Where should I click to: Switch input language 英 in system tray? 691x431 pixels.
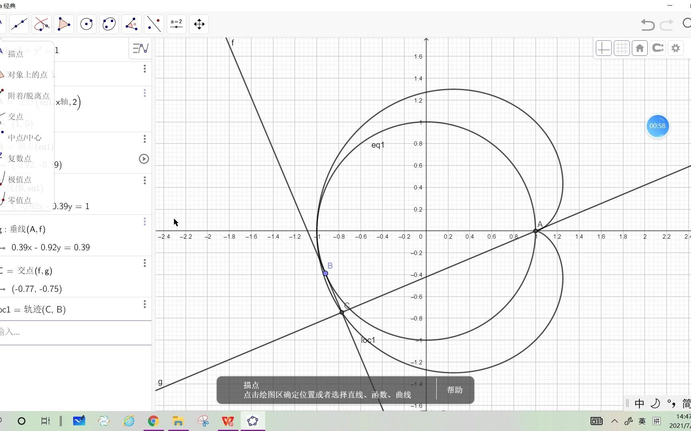[x=642, y=421]
